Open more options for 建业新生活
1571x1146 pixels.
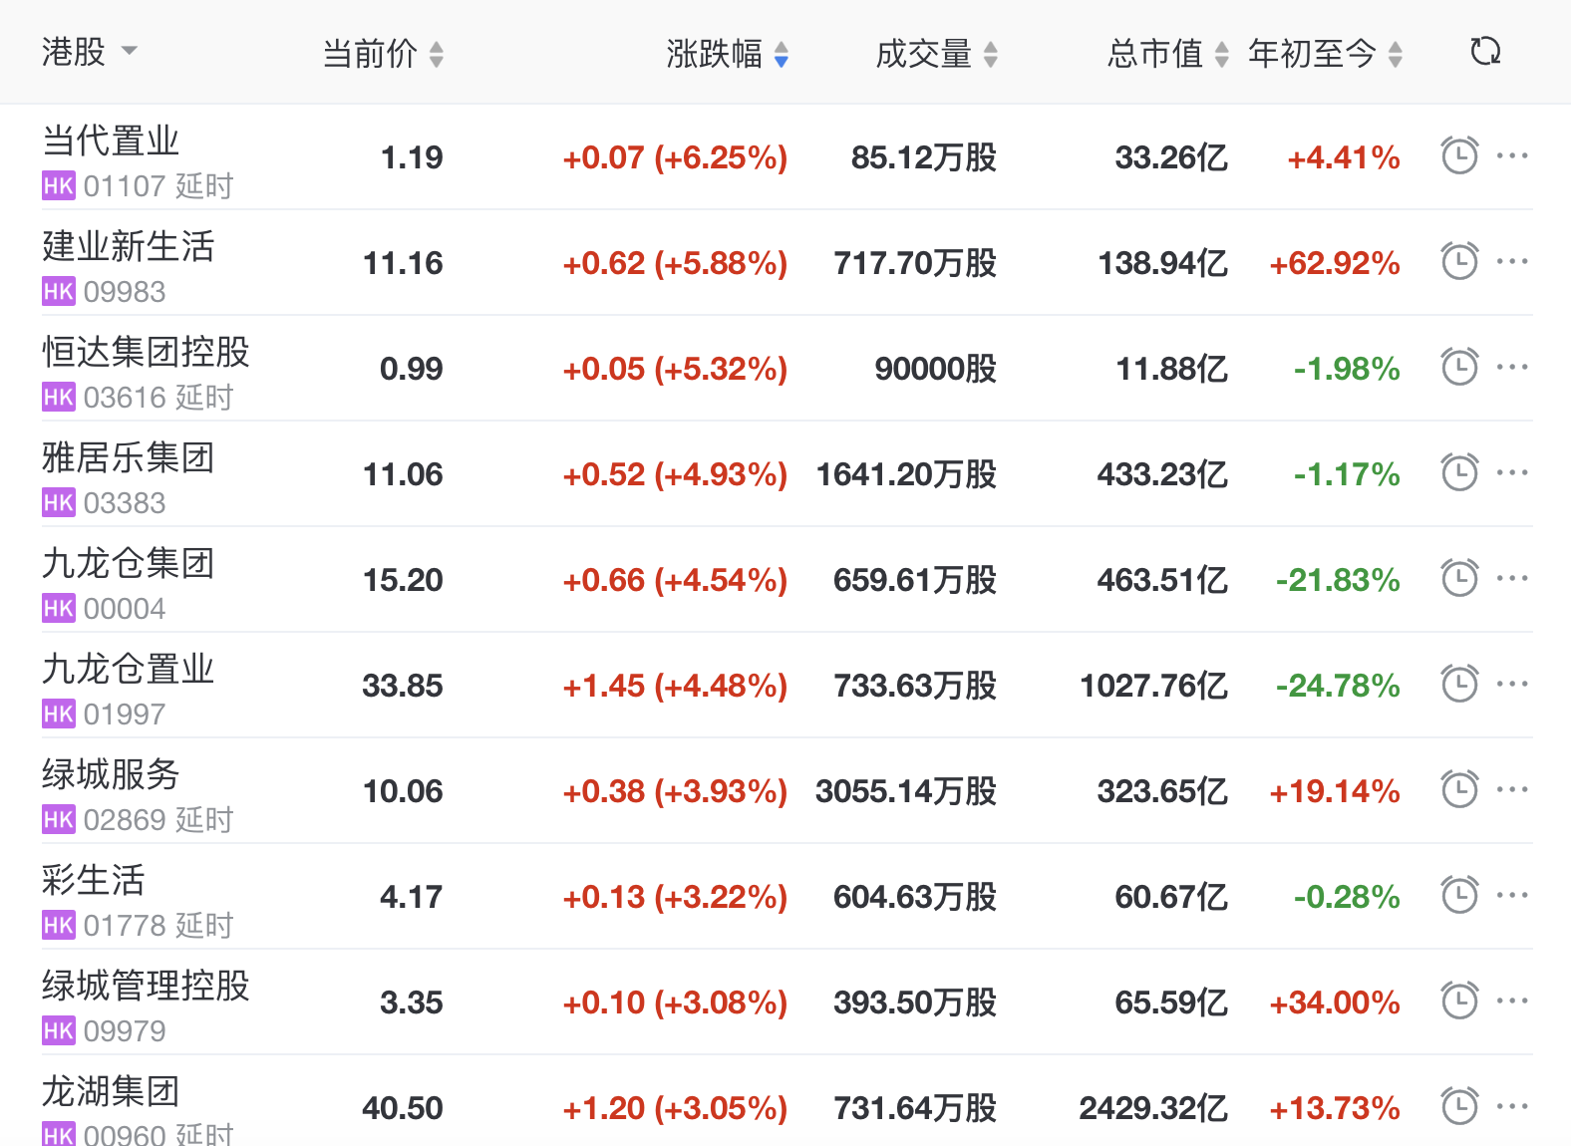[1512, 262]
